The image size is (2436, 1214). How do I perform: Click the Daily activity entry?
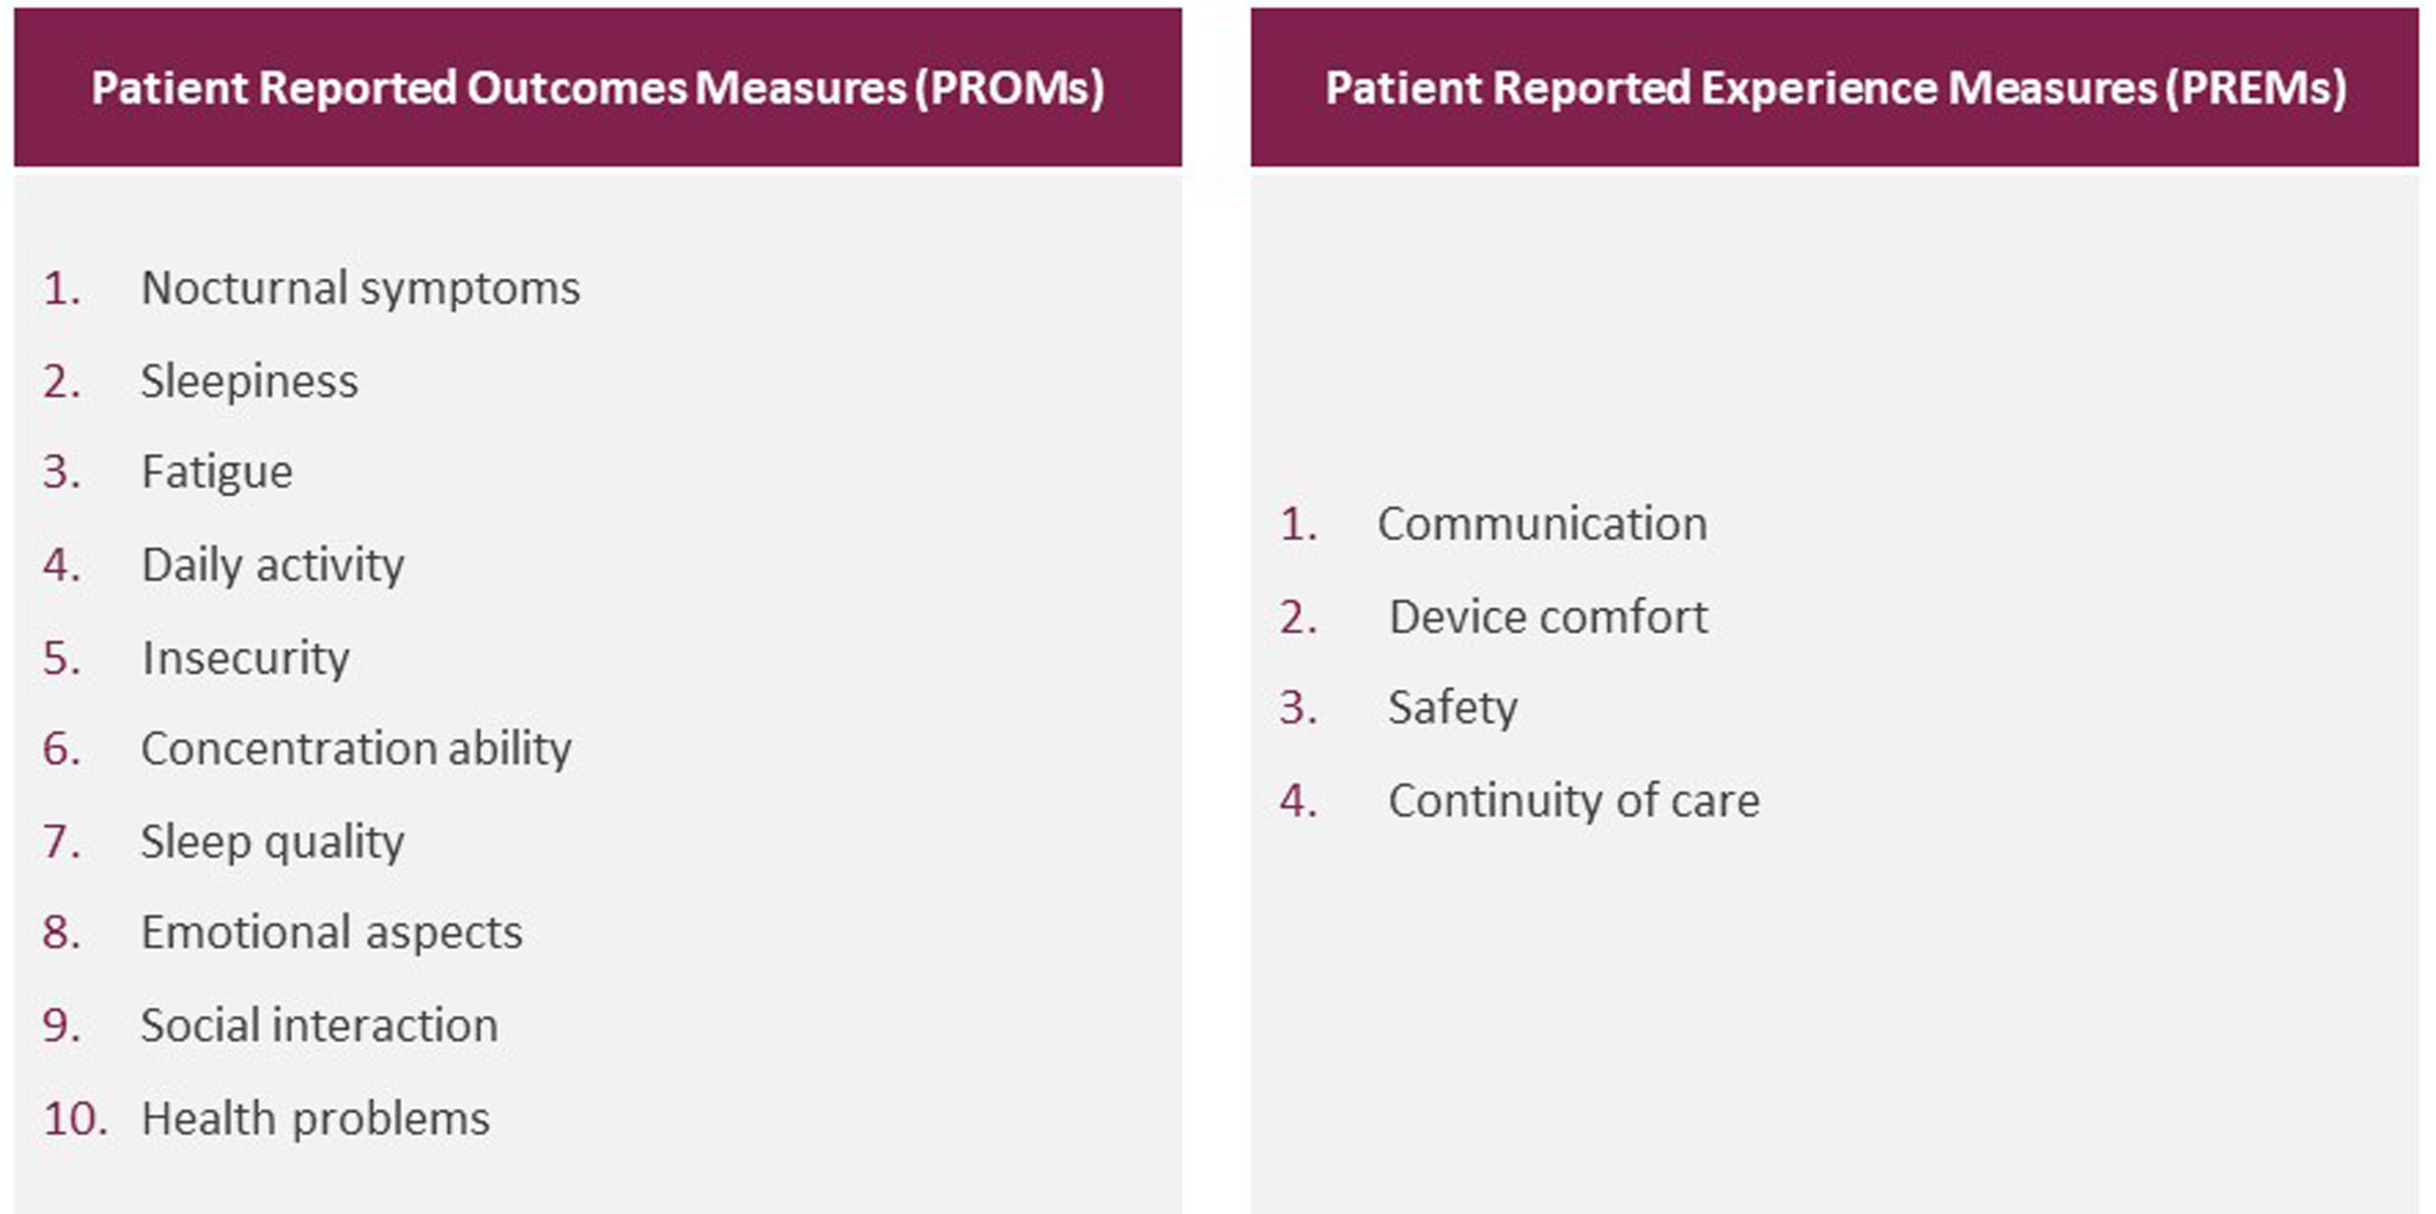[x=273, y=566]
